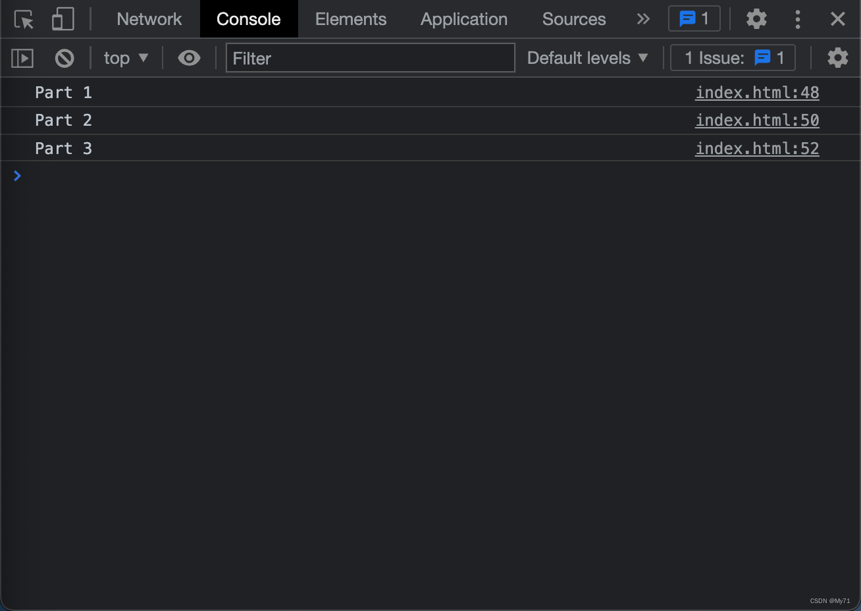861x611 pixels.
Task: Open the index.html:50 source link
Action: [x=757, y=120]
